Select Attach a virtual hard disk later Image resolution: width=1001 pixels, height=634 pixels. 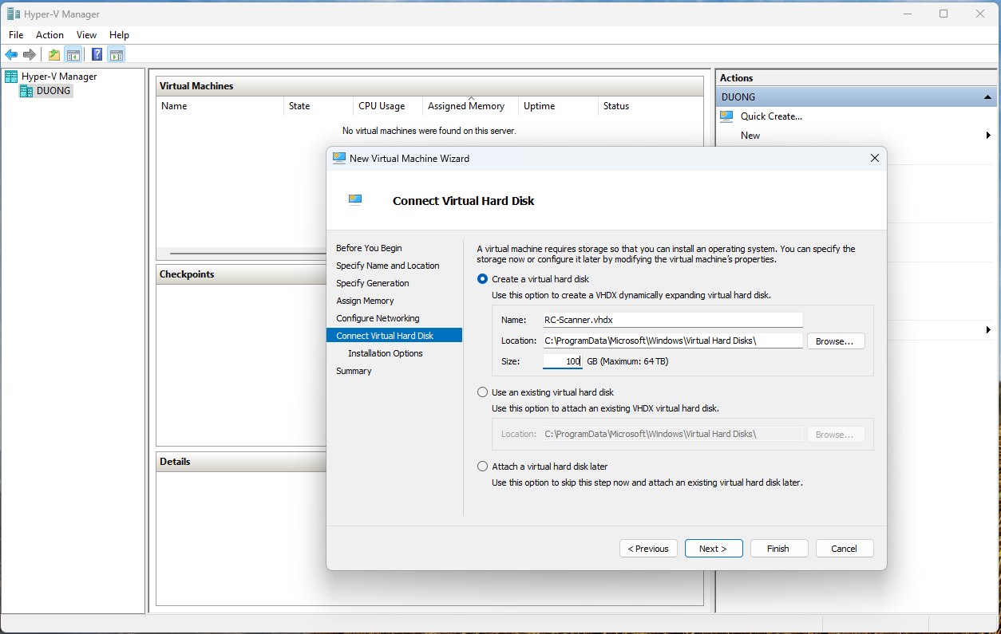[x=482, y=467]
